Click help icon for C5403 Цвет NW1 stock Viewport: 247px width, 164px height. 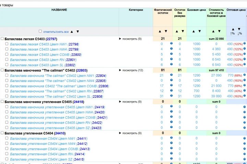pyautogui.click(x=171, y=44)
